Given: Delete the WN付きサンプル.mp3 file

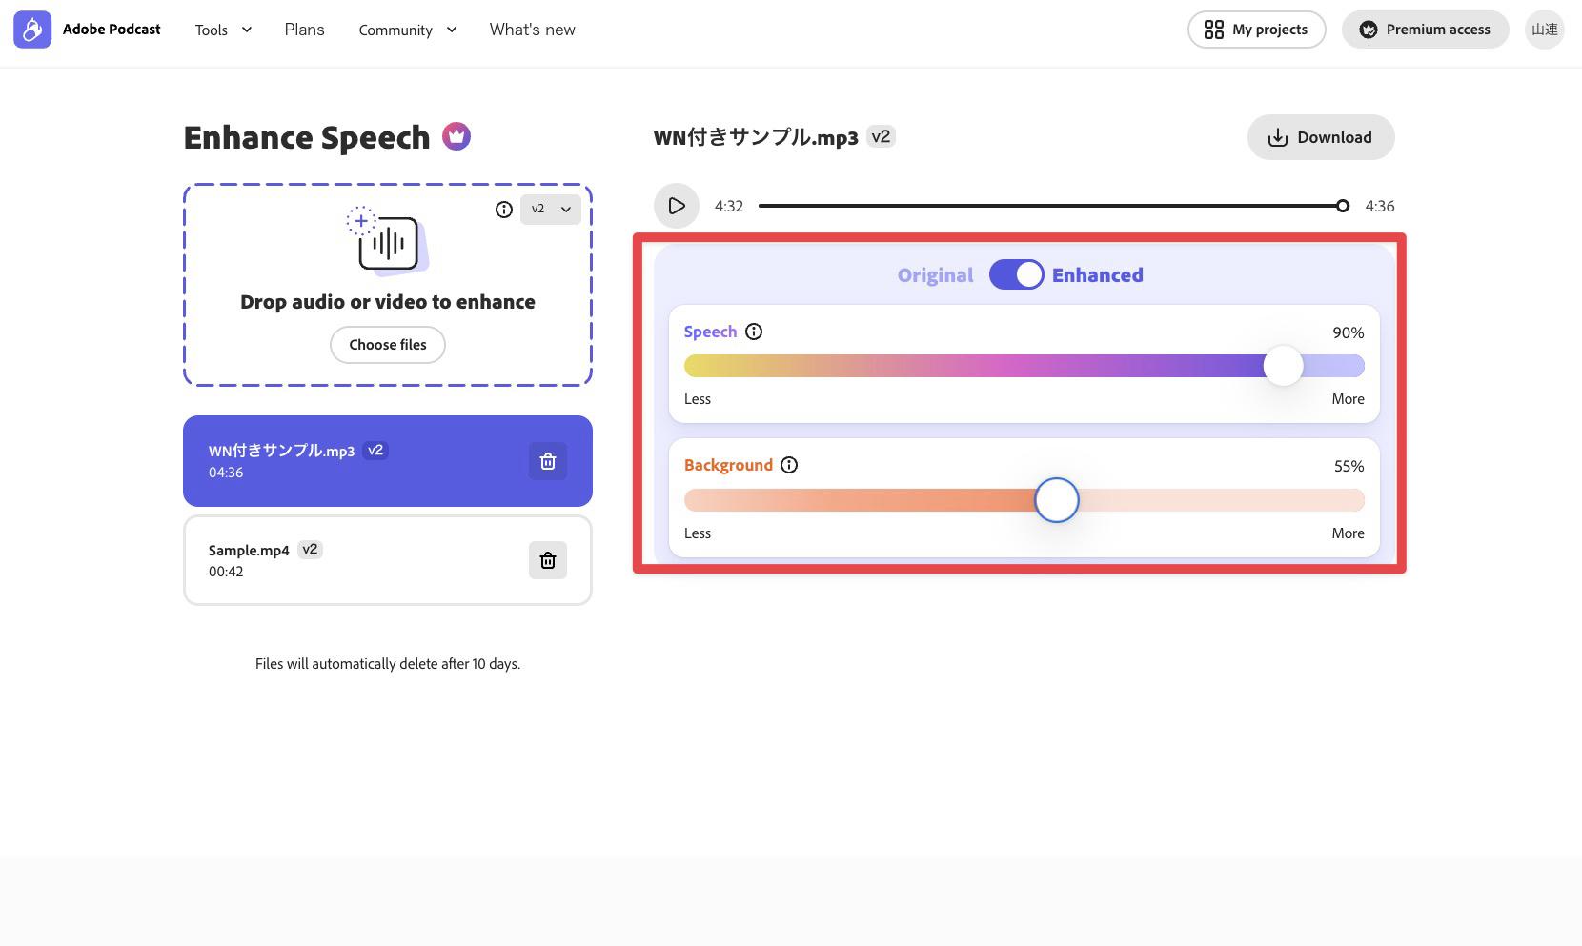Looking at the screenshot, I should pos(548,461).
